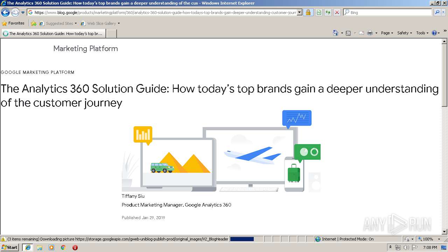Image resolution: width=448 pixels, height=252 pixels.
Task: Click the network tray icon
Action: point(398,247)
